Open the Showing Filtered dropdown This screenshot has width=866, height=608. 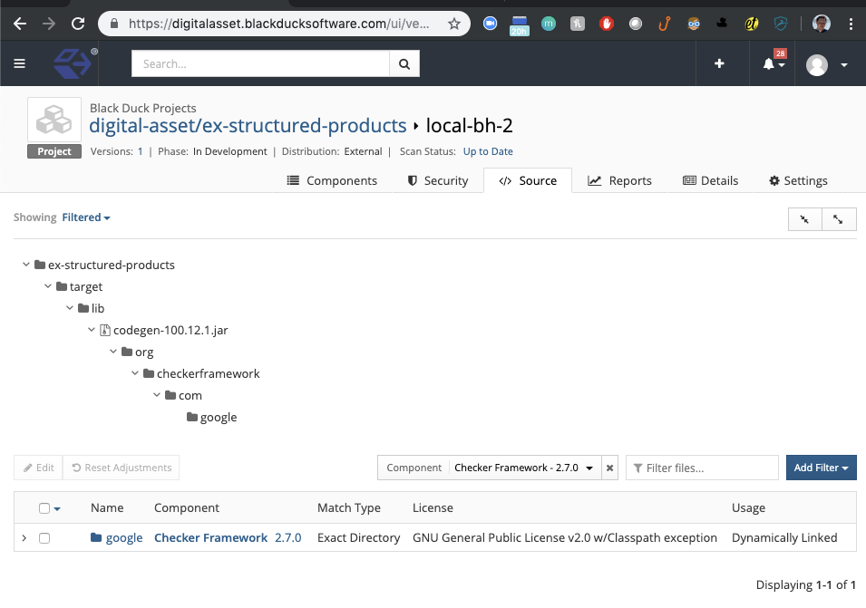tap(85, 217)
